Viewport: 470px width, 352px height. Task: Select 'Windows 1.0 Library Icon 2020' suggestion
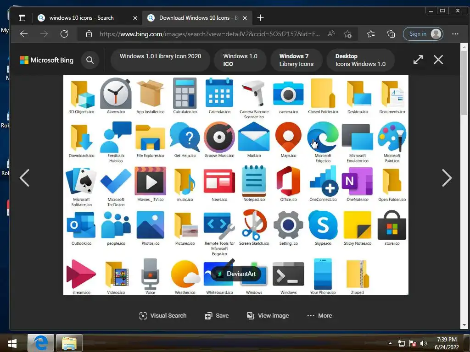point(160,60)
